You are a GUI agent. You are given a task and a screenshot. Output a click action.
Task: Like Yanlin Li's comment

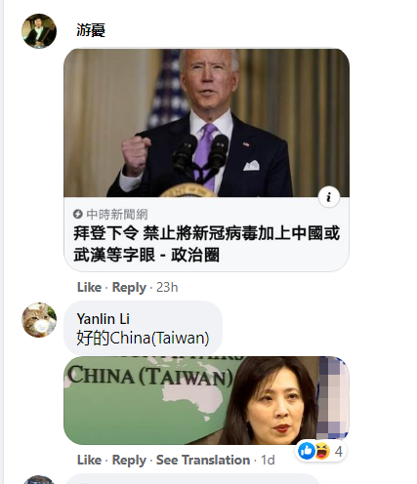coord(89,460)
